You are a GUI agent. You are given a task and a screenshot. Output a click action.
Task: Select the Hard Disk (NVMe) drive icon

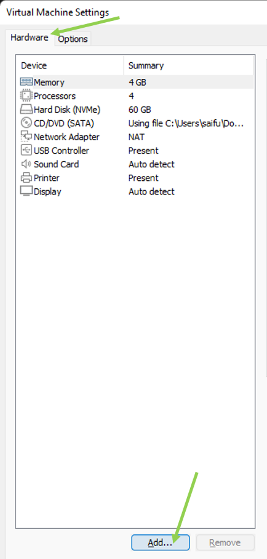pyautogui.click(x=26, y=109)
